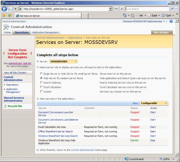Image resolution: width=180 pixels, height=162 pixels.
Task: Start Document Conversions Load Balancer Service
Action: pyautogui.click(x=153, y=120)
